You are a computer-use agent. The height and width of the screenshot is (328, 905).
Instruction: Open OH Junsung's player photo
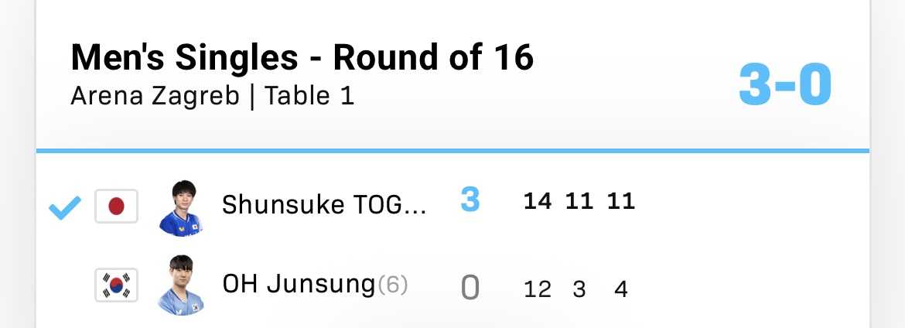click(x=180, y=285)
